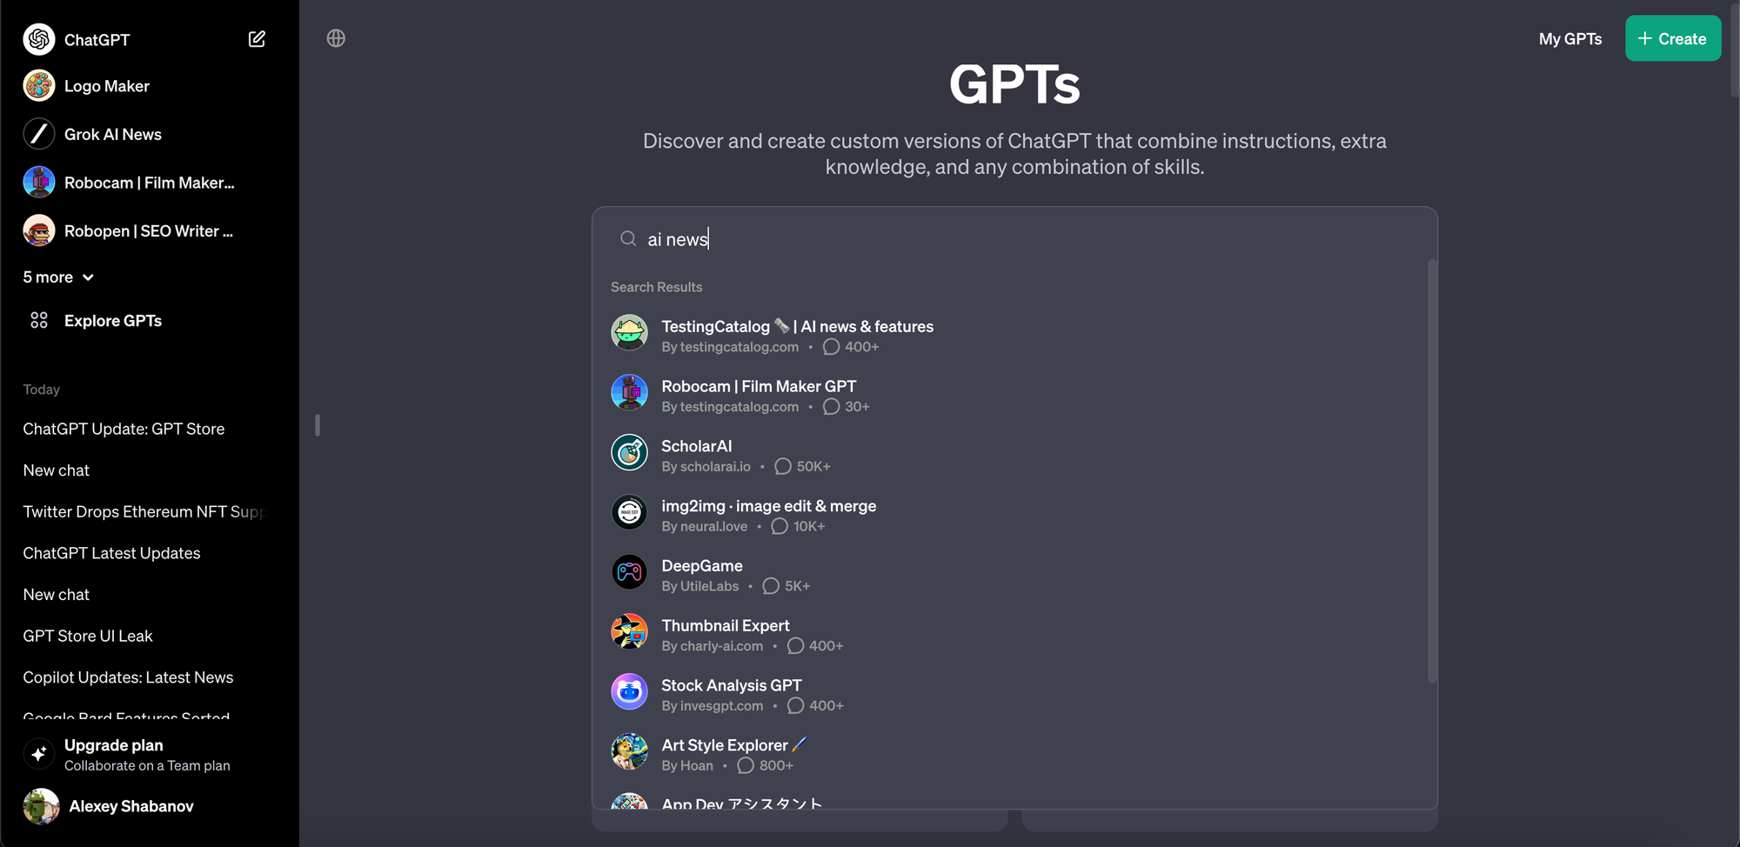
Task: Click the '5K+' conversation count
Action: pyautogui.click(x=797, y=586)
